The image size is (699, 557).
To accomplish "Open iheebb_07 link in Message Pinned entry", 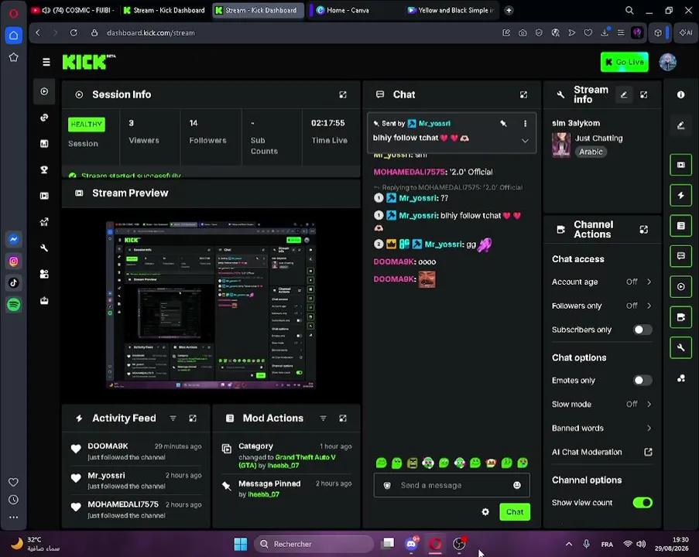I will (x=263, y=494).
